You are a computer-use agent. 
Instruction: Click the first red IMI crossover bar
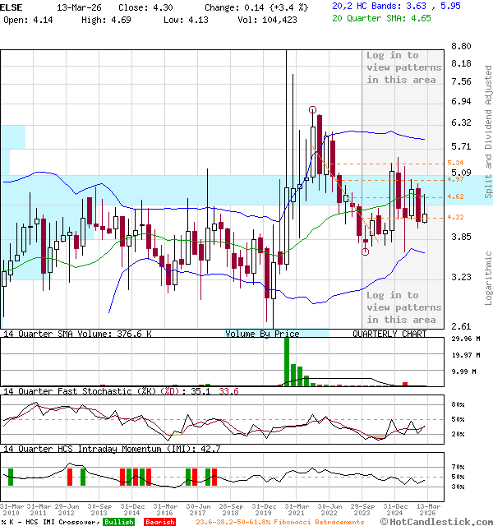(70, 477)
